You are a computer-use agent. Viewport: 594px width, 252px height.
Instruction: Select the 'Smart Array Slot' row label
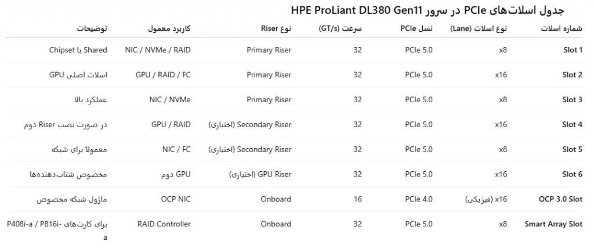pos(553,224)
